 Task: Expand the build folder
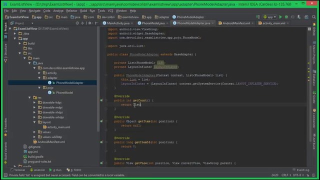click(20, 43)
